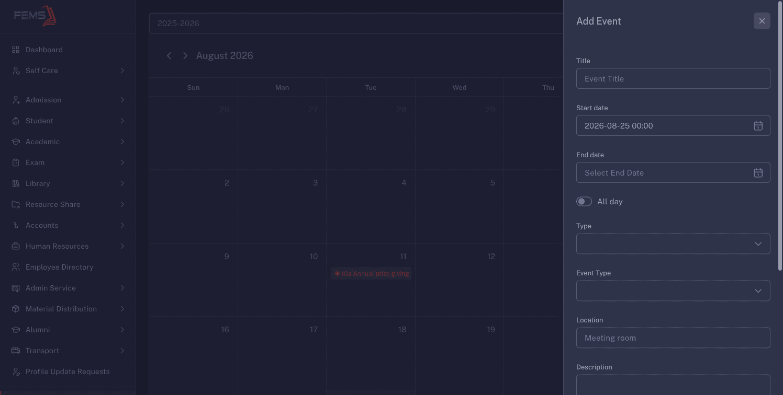
Task: Click the Dashboard grid icon
Action: pyautogui.click(x=16, y=50)
